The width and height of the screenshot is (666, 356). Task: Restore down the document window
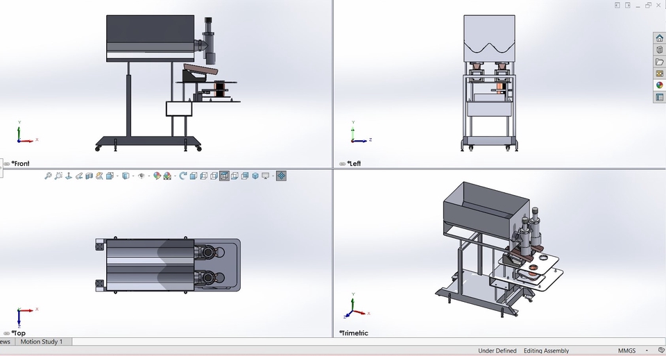coord(648,5)
